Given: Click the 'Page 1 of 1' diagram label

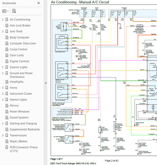Looking at the screenshot, I should point(57,159).
